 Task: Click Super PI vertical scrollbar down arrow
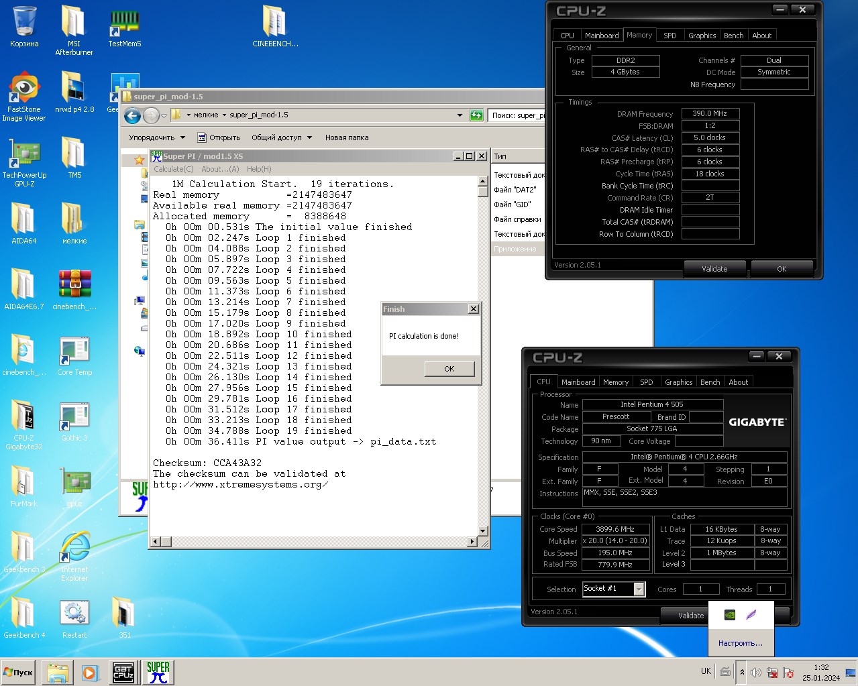point(482,530)
